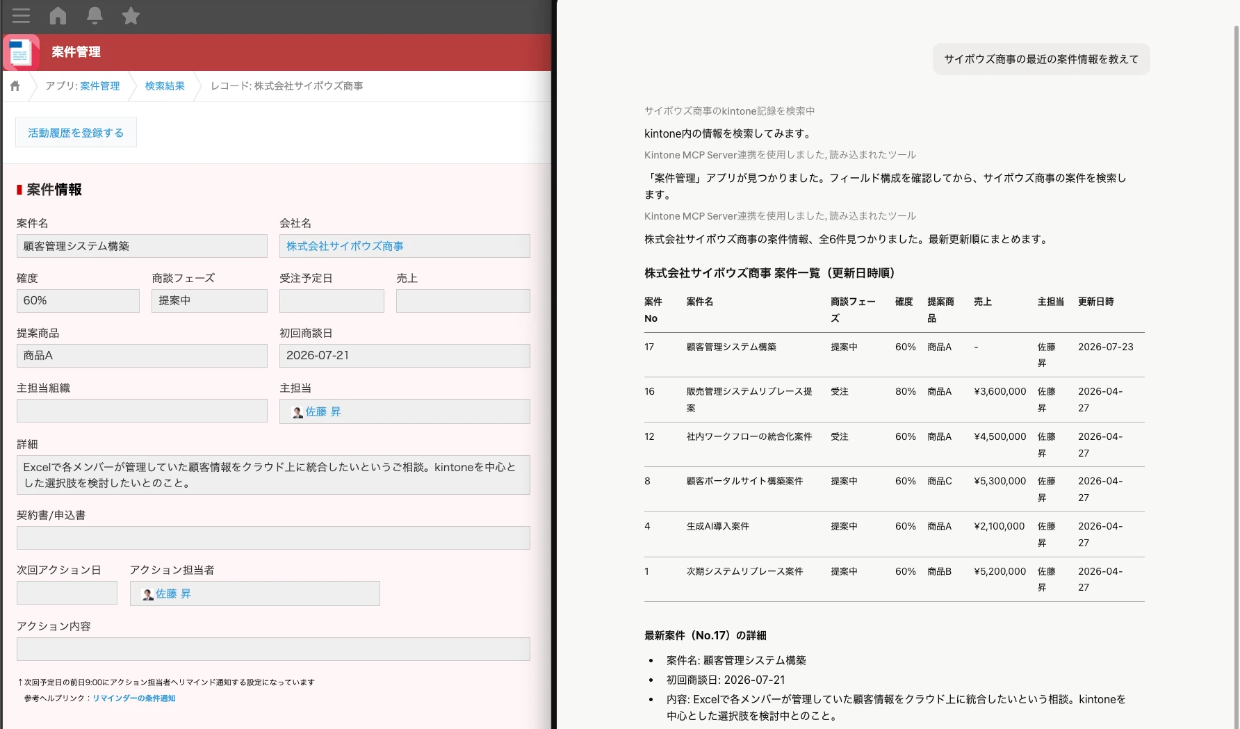Click table cell 販売管理システムリプレース提案
This screenshot has height=729, width=1240.
(749, 400)
